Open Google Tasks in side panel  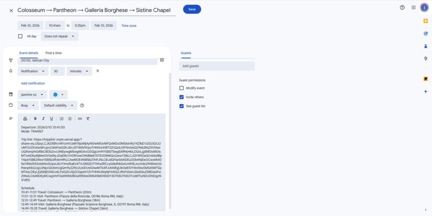point(426,34)
